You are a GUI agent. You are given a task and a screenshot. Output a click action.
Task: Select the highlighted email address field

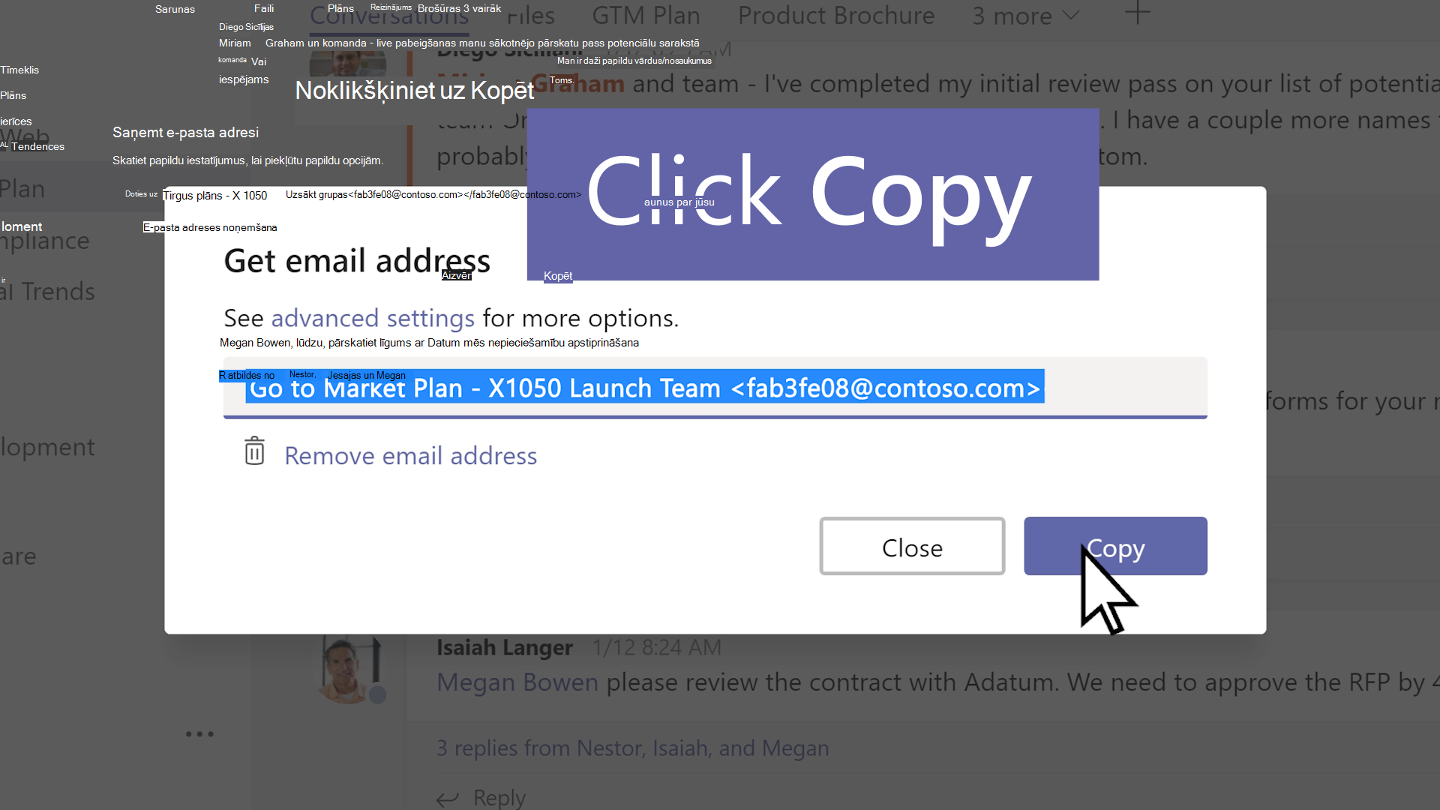715,387
